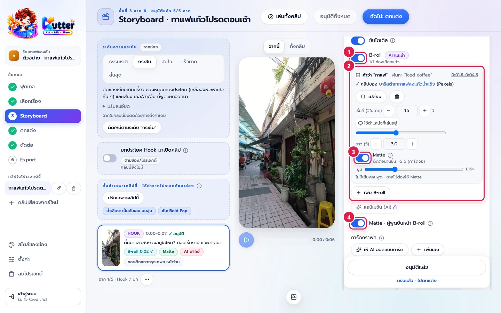Go to ตัดต่อ step
This screenshot has width=501, height=313.
pos(43,145)
